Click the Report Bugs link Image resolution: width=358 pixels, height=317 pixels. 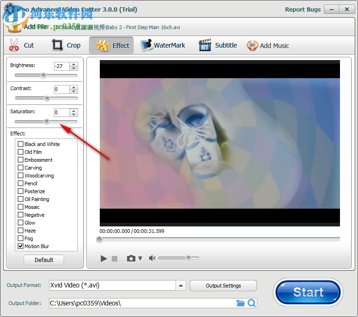tap(303, 10)
